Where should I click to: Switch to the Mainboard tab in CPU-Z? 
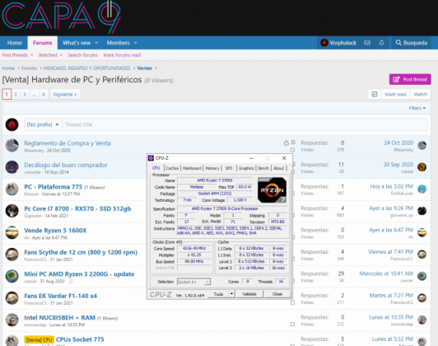tap(192, 168)
